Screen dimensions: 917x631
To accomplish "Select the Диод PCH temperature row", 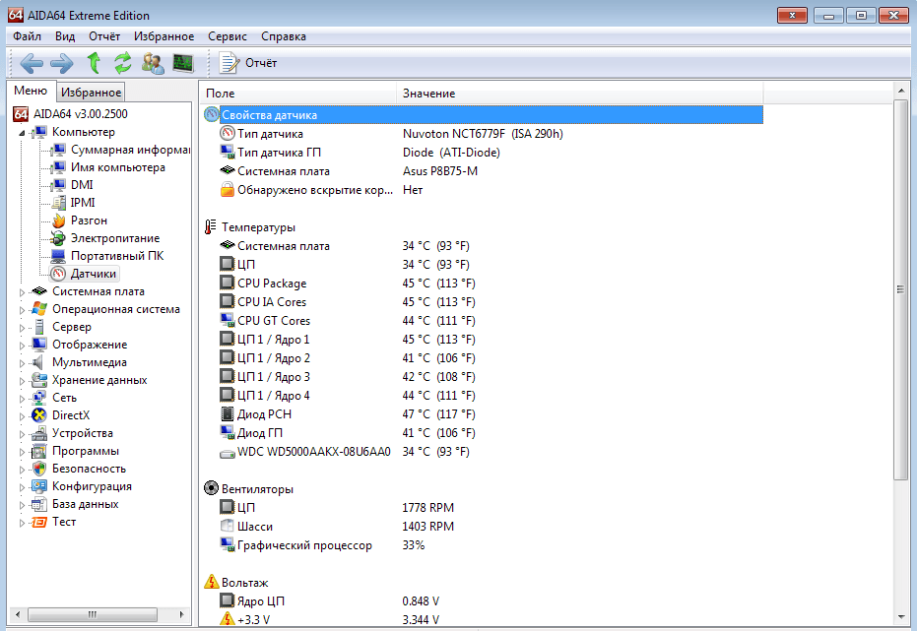I will coord(483,414).
